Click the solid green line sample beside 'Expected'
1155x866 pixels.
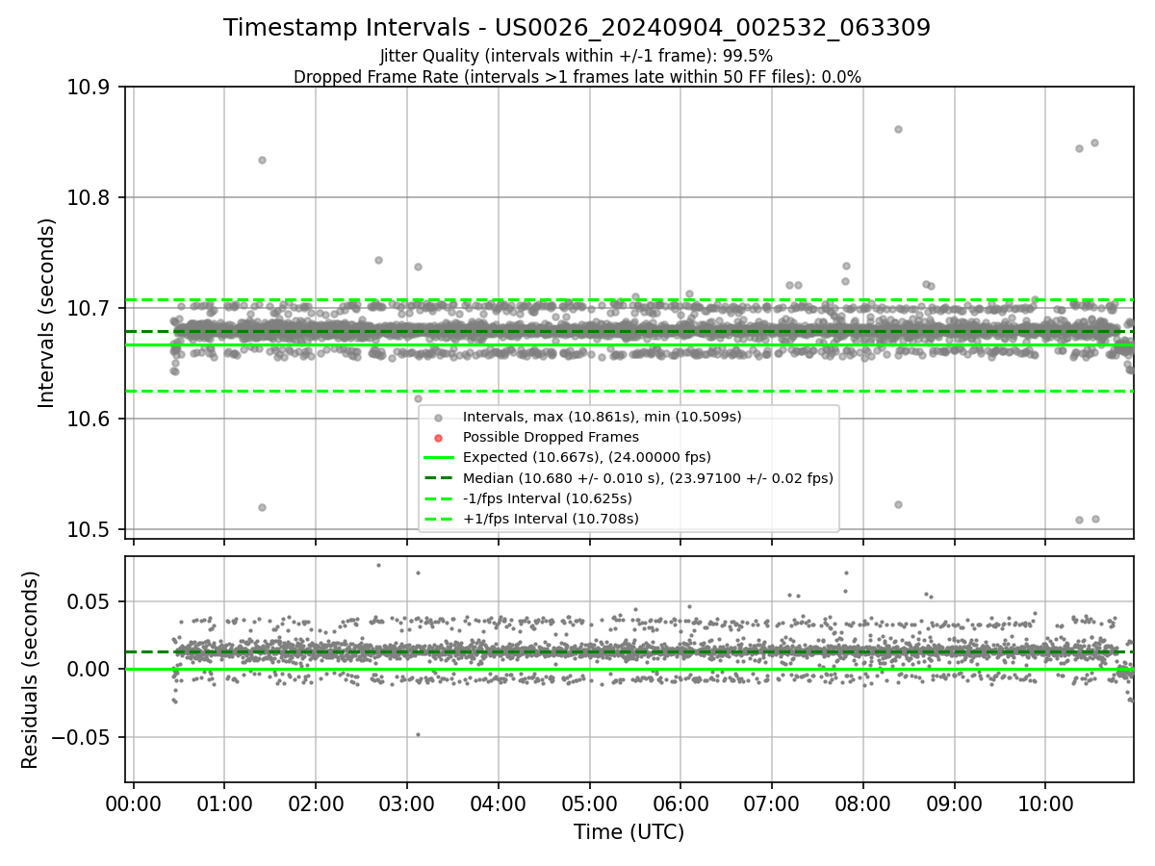tap(438, 457)
